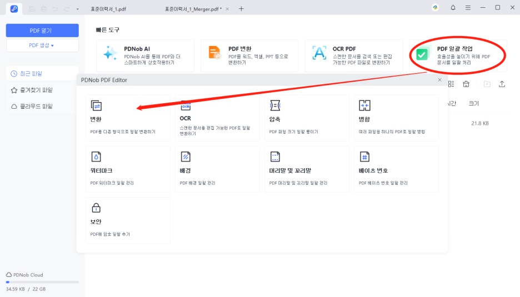Click the batch OCR icon

coord(186,106)
